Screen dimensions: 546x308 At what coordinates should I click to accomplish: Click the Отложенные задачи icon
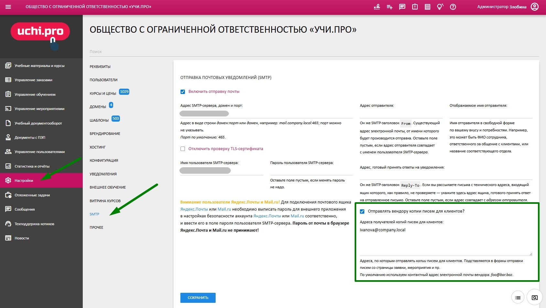[8, 195]
